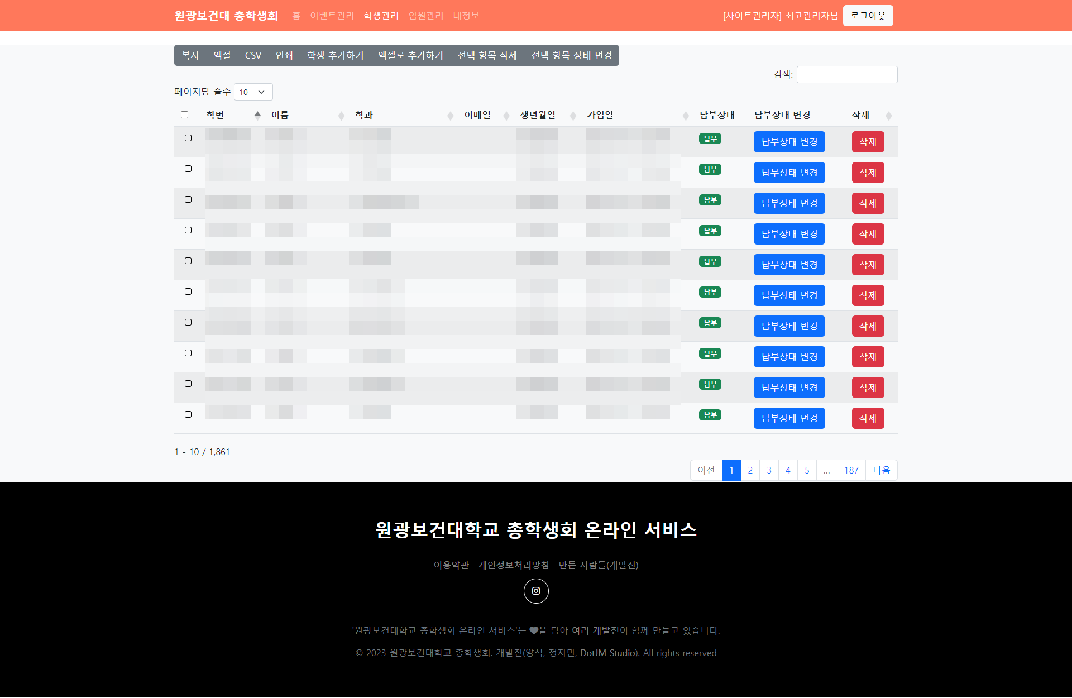Select the fourth student row checkbox

188,230
